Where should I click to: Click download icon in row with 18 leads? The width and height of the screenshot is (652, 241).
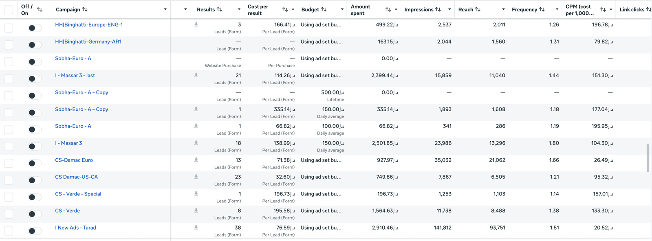coord(196,143)
